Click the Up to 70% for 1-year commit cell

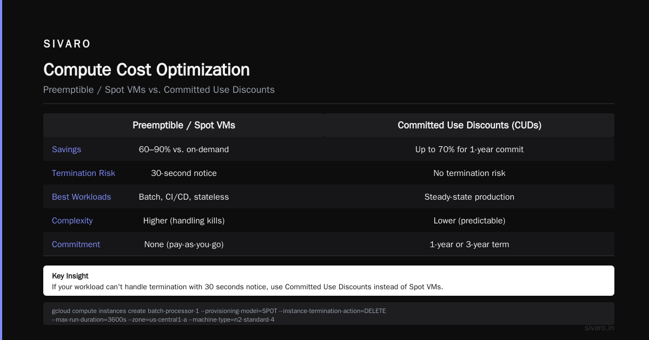coord(469,149)
